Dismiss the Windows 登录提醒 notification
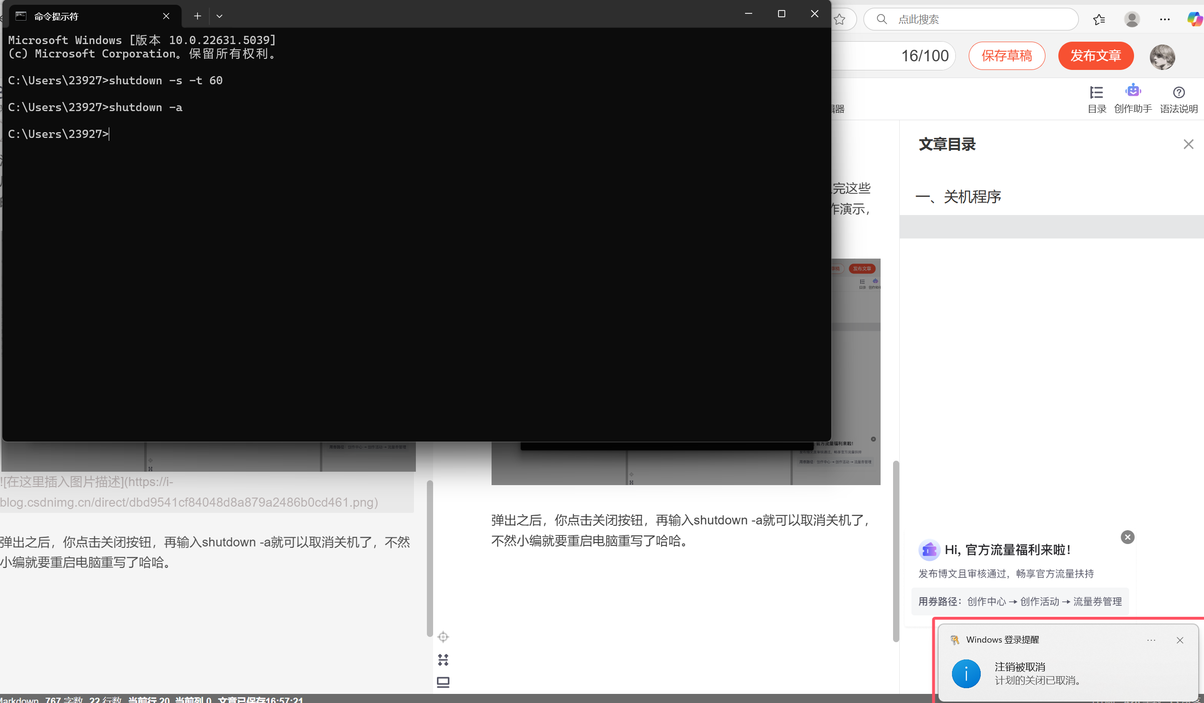This screenshot has width=1204, height=703. [1180, 640]
